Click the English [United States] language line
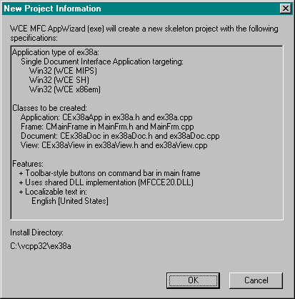 70,201
